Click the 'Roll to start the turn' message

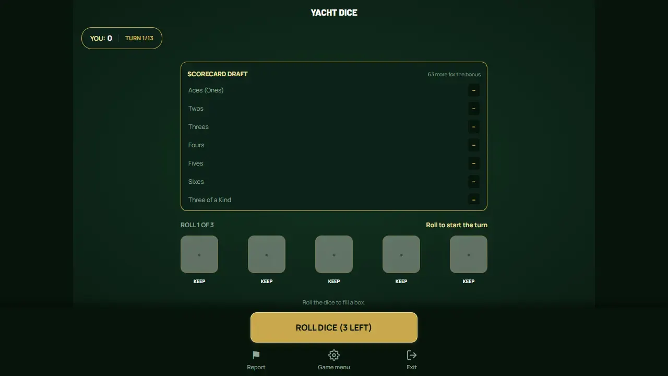coord(457,225)
